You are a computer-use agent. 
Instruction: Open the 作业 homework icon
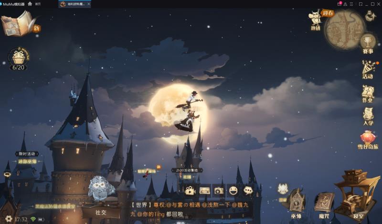tap(368, 93)
